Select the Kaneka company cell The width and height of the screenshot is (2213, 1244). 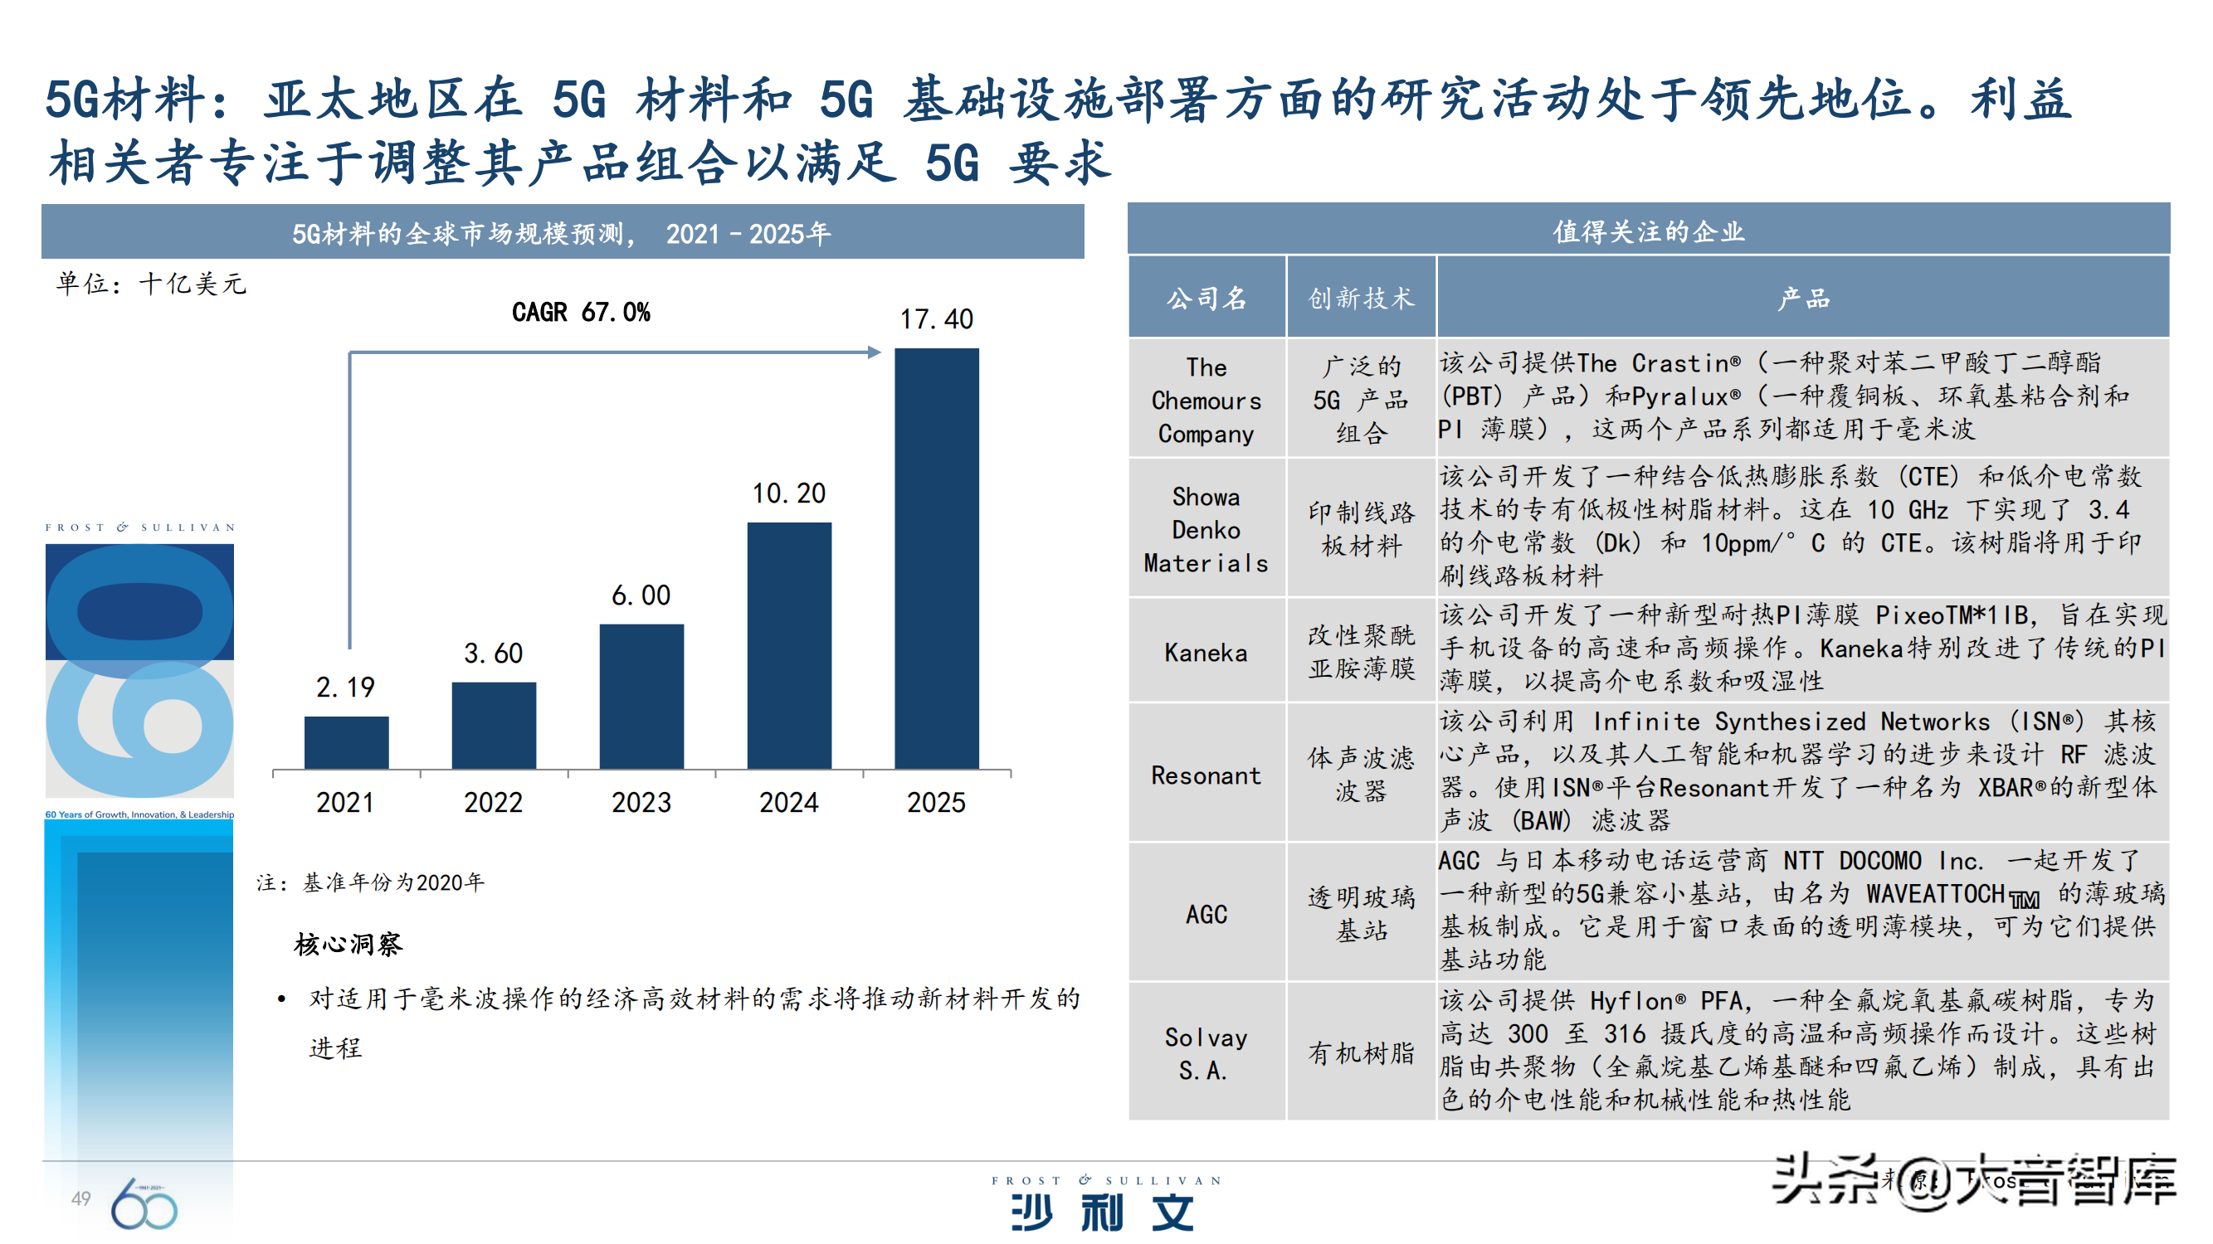point(1207,652)
